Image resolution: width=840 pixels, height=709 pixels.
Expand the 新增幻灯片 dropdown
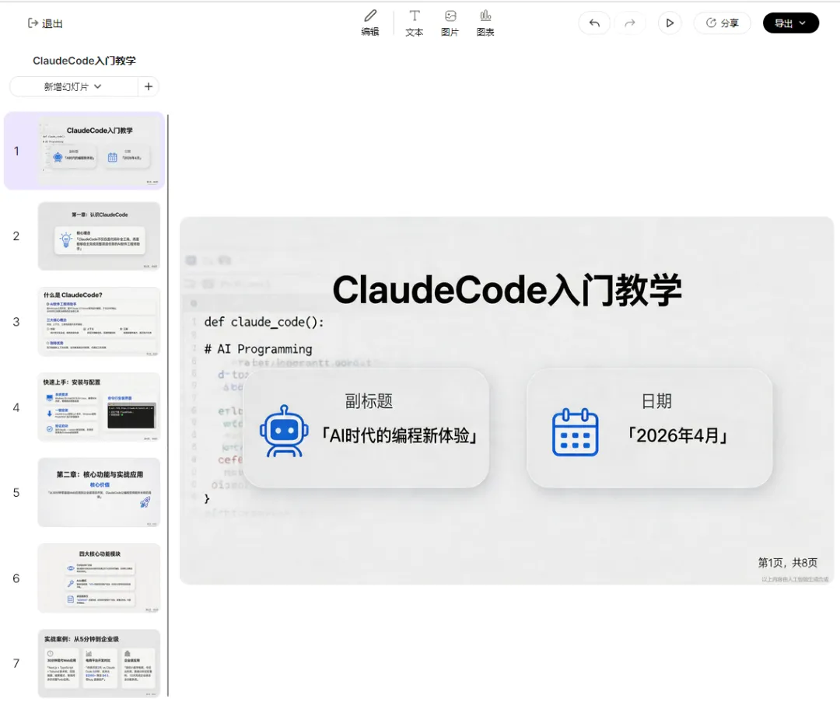[x=73, y=87]
